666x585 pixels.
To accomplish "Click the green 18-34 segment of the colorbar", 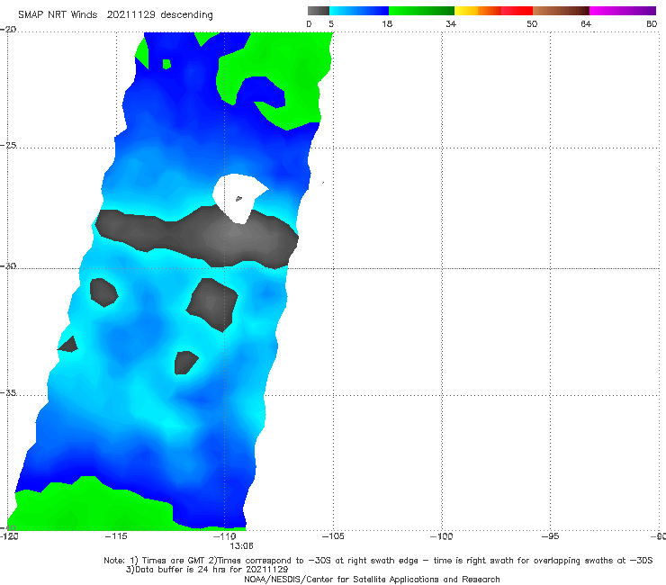I will (421, 11).
